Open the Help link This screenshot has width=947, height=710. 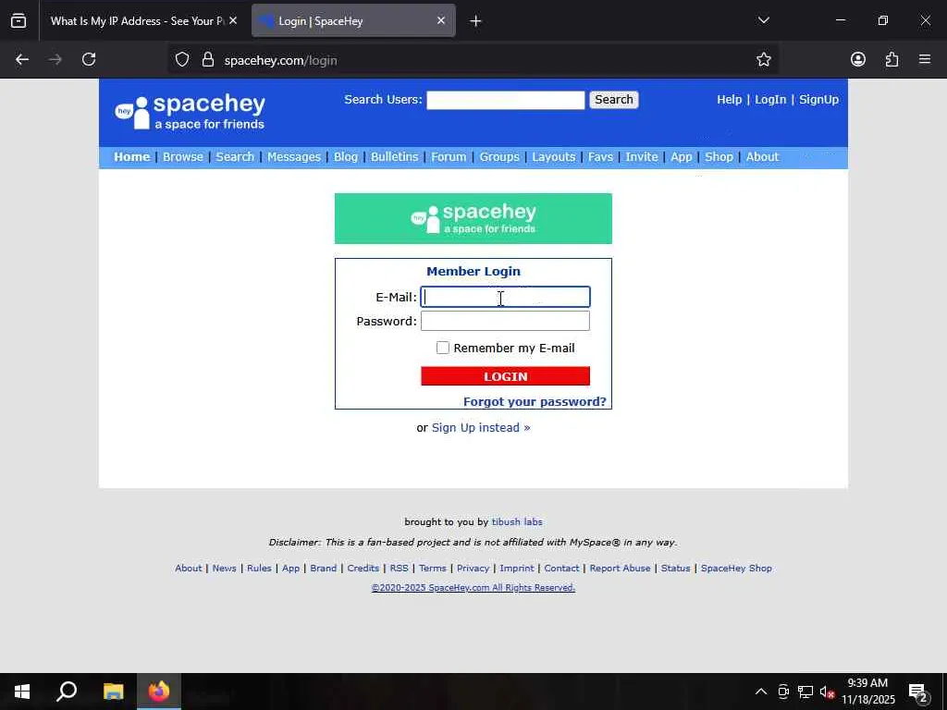click(729, 100)
